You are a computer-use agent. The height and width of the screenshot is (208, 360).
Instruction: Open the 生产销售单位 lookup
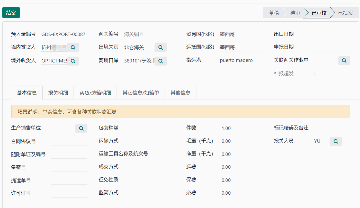81,128
